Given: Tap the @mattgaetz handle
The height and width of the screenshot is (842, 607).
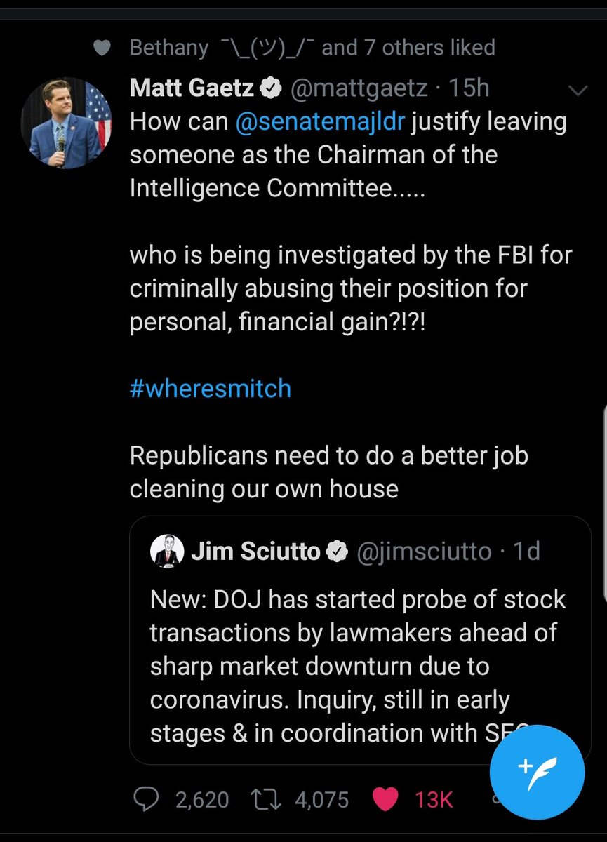Looking at the screenshot, I should [364, 88].
